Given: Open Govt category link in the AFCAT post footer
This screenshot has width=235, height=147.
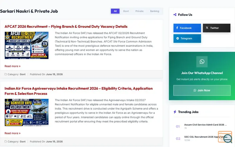Looking at the screenshot, I should coord(23,74).
